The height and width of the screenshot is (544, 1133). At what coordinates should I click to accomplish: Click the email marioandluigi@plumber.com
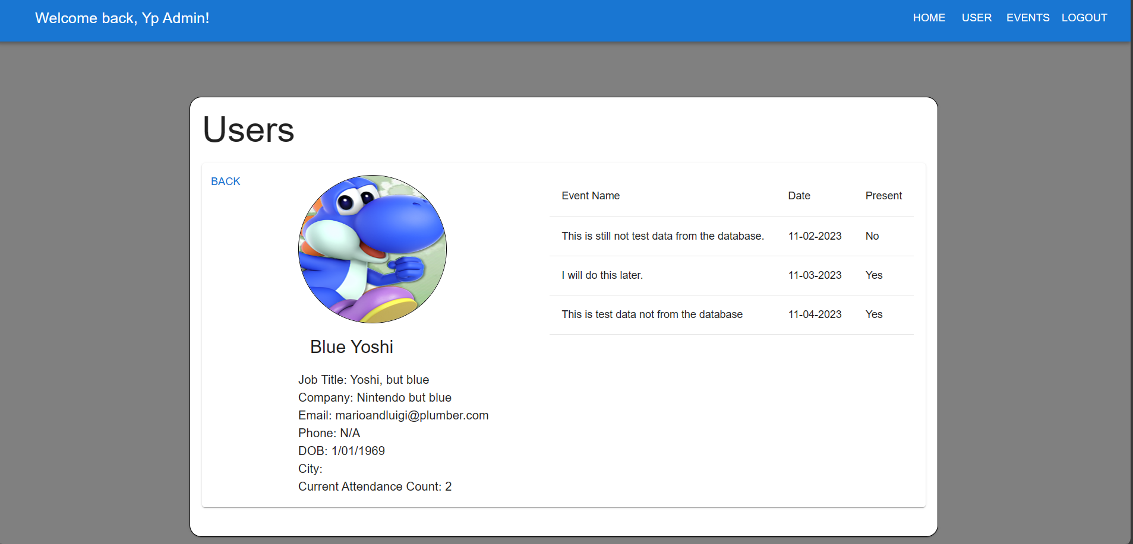pyautogui.click(x=412, y=415)
